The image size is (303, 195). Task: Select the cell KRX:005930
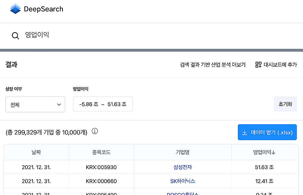(101, 167)
